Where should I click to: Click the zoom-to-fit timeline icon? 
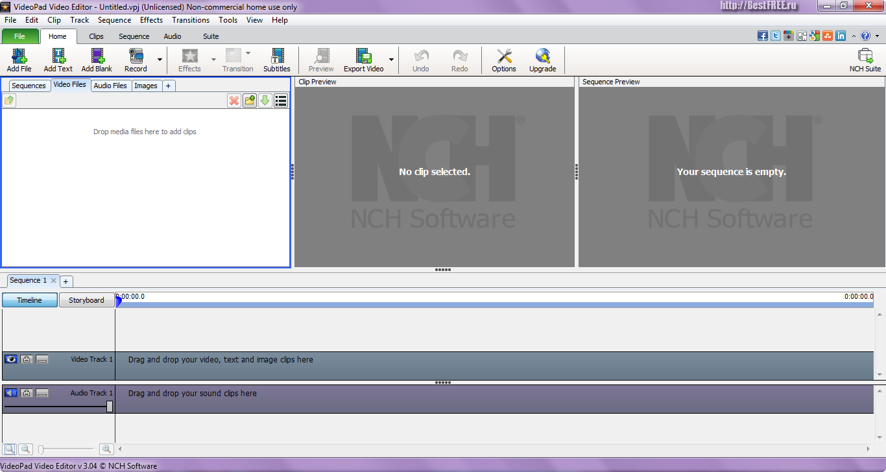[x=10, y=449]
